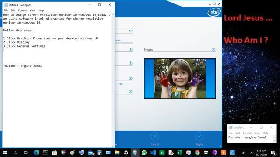Image resolution: width=280 pixels, height=157 pixels.
Task: Open the Help menu in main Notepad
Action: (x=41, y=10)
